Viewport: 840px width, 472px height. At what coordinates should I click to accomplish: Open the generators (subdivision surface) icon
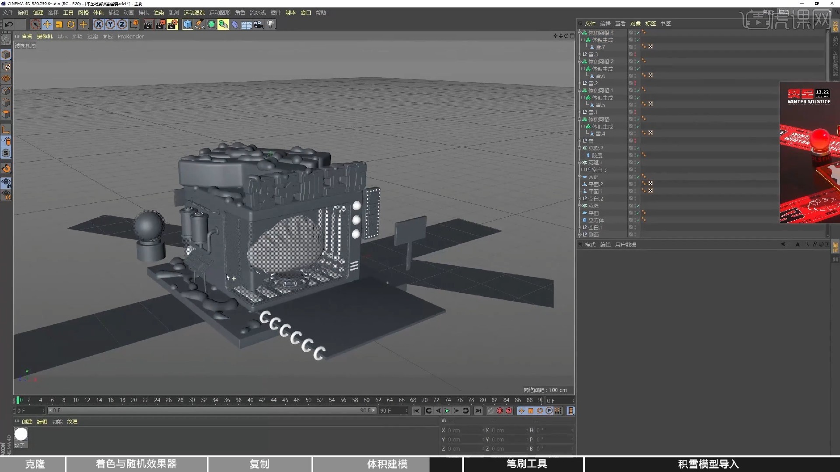[x=211, y=24]
